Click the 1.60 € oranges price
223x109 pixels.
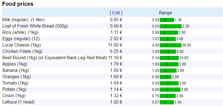coord(116,77)
